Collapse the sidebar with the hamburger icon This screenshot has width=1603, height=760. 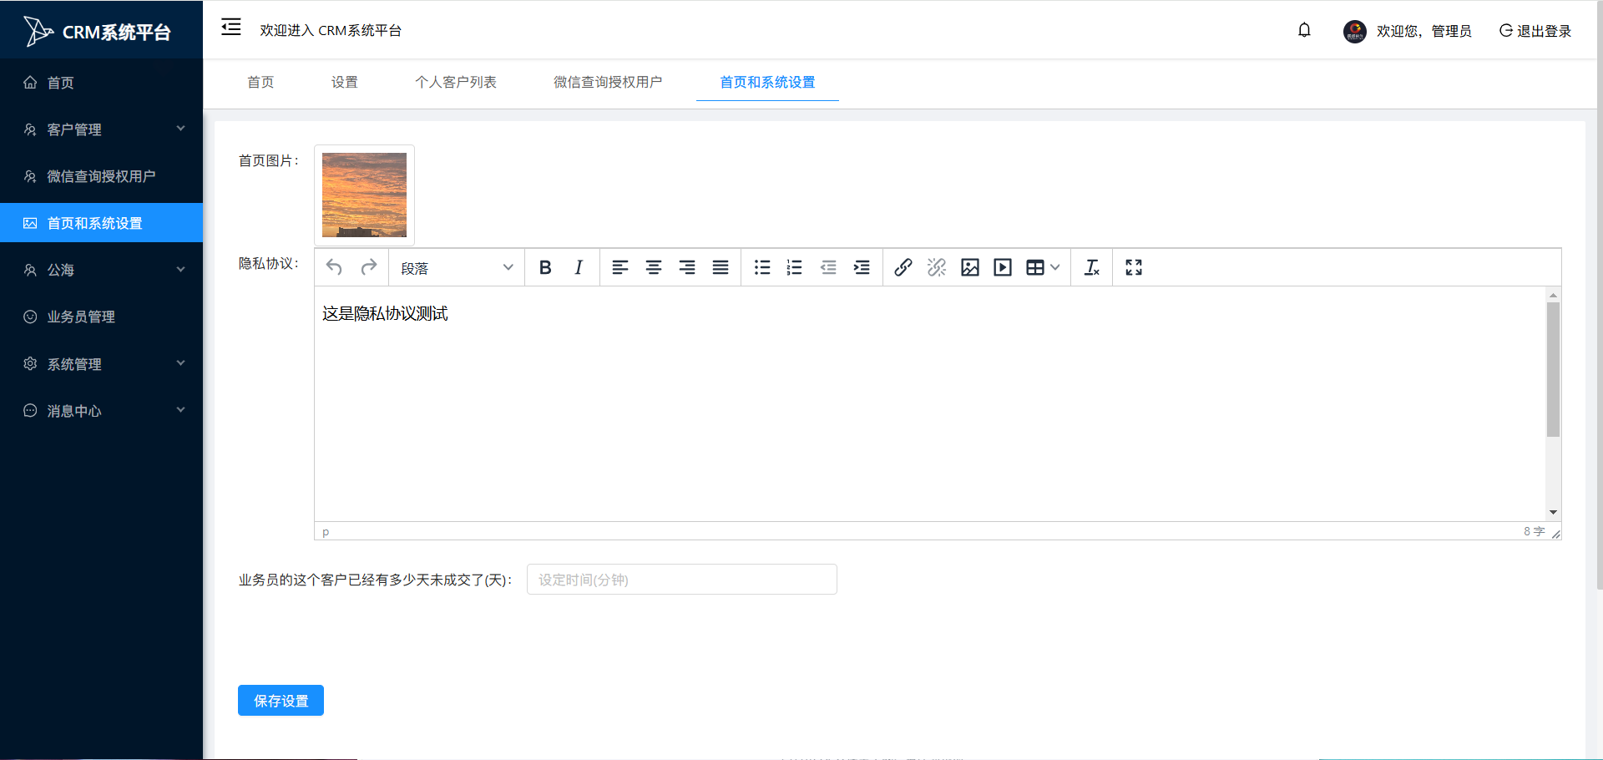[x=230, y=27]
